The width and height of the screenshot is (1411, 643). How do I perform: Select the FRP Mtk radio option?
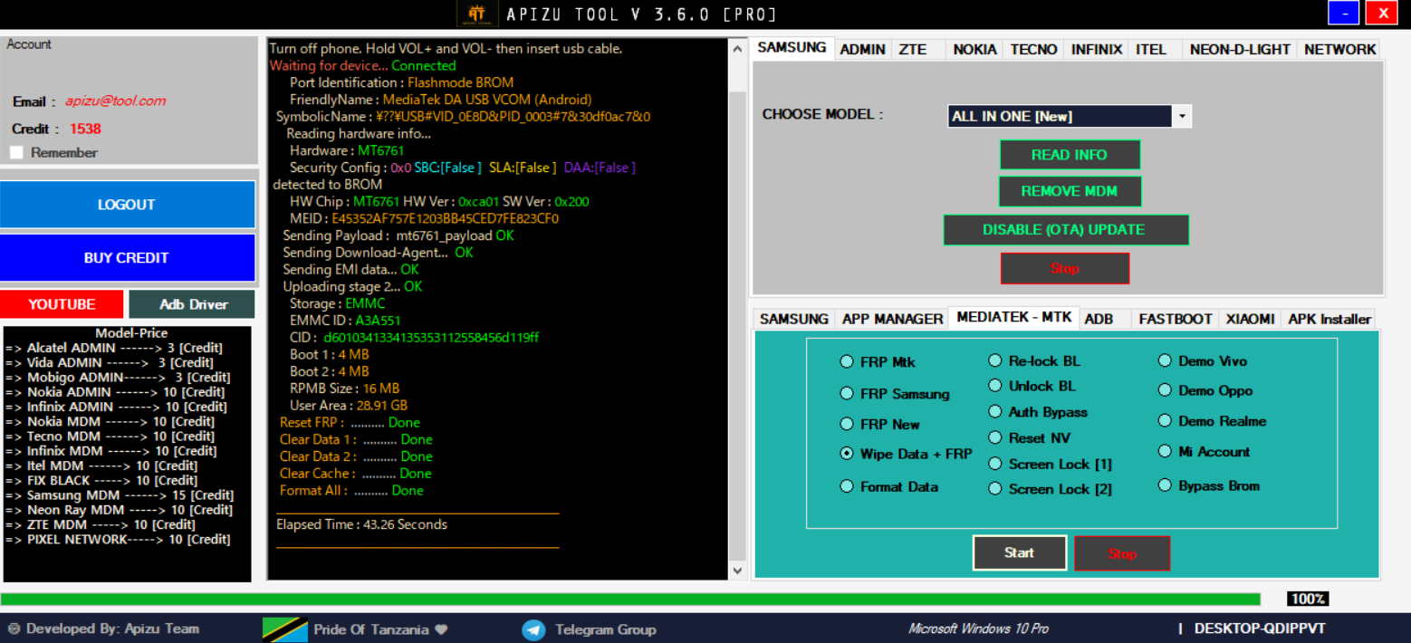(847, 362)
